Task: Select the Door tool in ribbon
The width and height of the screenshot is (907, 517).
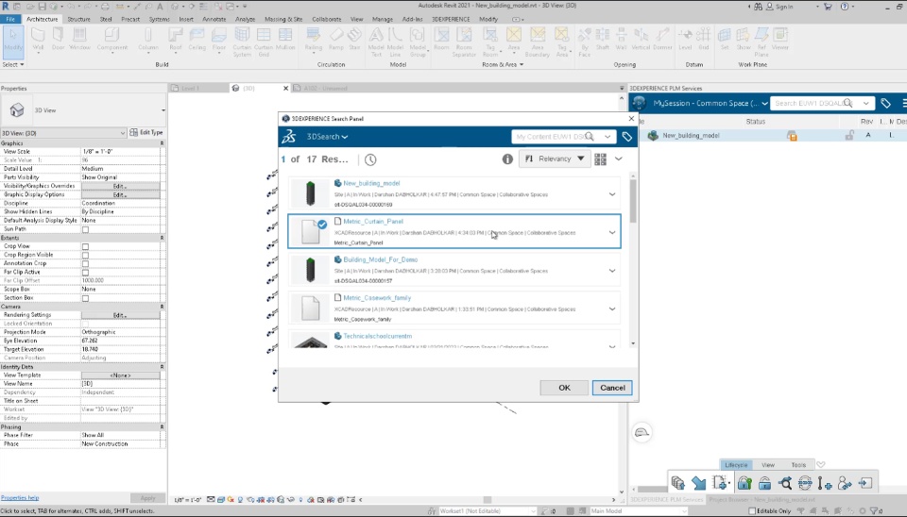Action: click(58, 40)
